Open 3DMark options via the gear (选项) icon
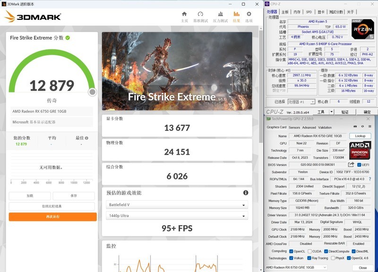 (x=249, y=14)
